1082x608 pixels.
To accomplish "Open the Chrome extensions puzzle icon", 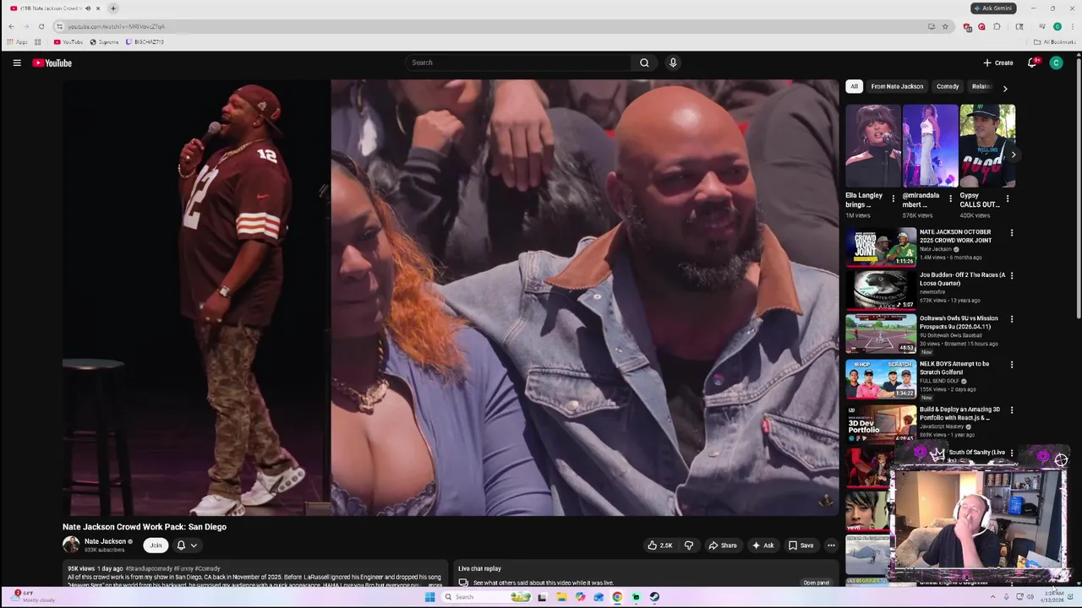I will 997,26.
